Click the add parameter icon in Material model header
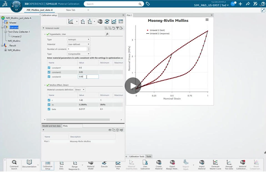The image size is (266, 172). coord(106,28)
